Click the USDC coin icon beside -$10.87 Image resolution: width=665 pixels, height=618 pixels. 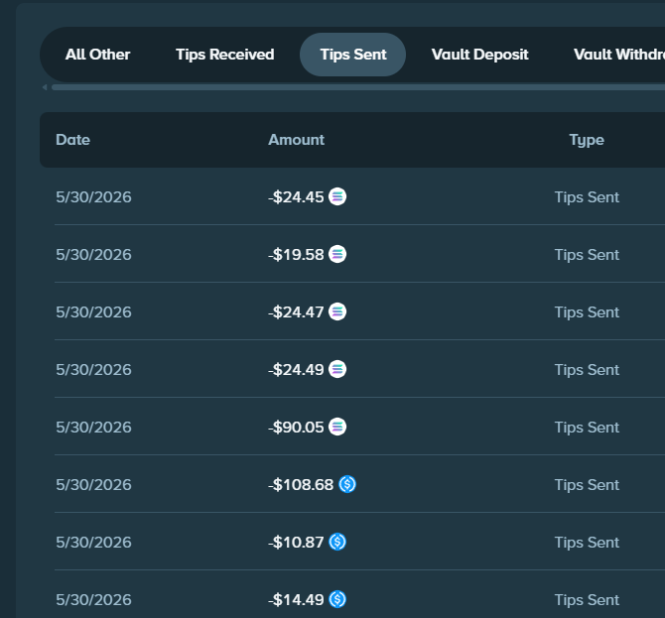[x=337, y=543]
